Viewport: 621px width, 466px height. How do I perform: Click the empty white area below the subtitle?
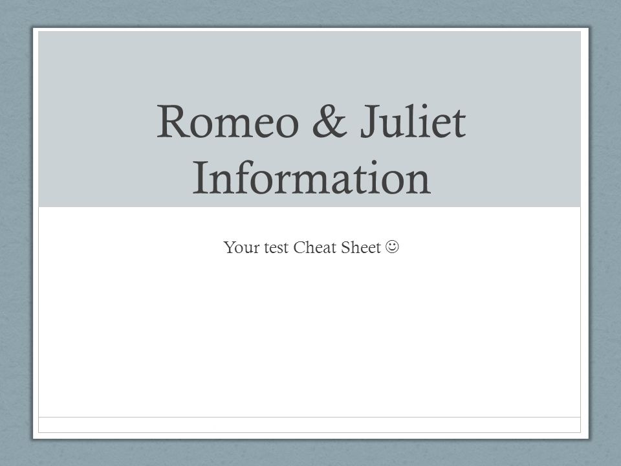pos(309,337)
